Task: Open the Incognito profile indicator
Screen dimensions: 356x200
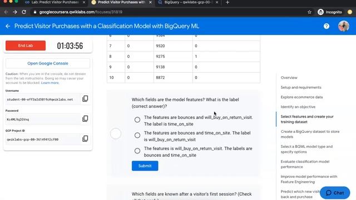Action: pyautogui.click(x=330, y=12)
